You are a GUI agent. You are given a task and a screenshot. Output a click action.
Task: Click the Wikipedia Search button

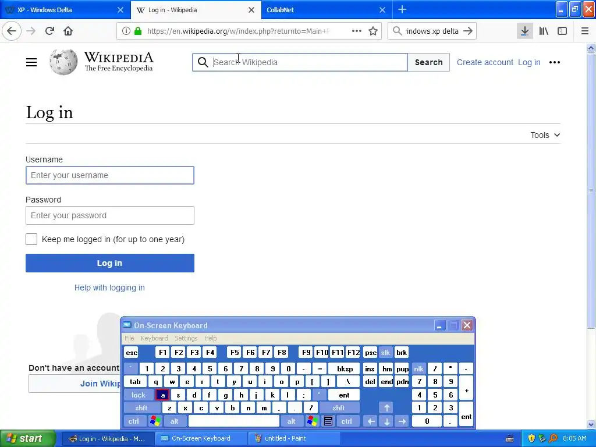[429, 62]
